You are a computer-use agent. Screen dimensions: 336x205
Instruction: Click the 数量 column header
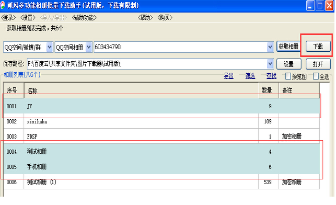coord(269,90)
